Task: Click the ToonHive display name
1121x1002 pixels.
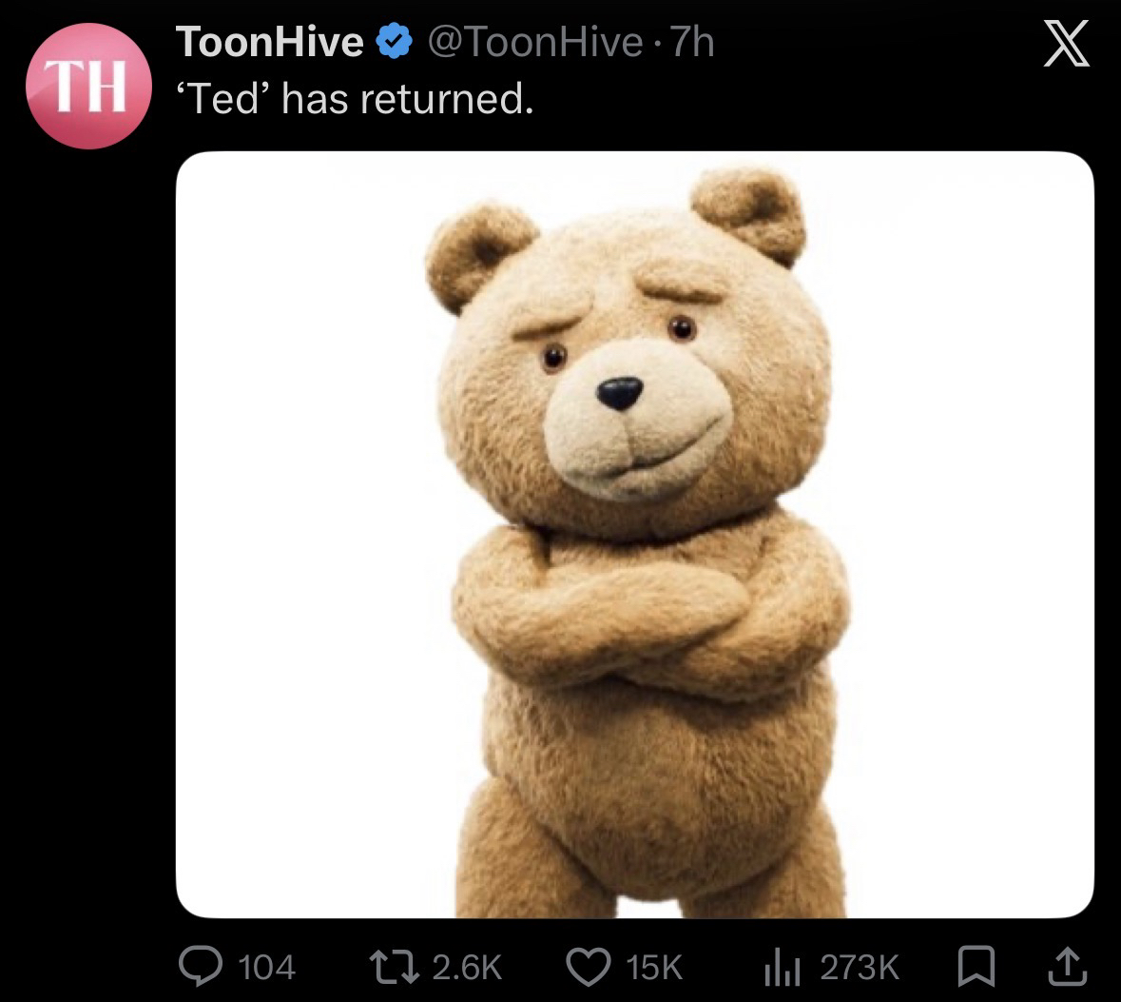Action: pos(270,41)
